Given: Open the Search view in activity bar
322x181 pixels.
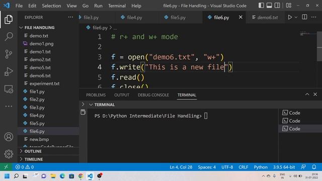Looking at the screenshot, I should [9, 37].
